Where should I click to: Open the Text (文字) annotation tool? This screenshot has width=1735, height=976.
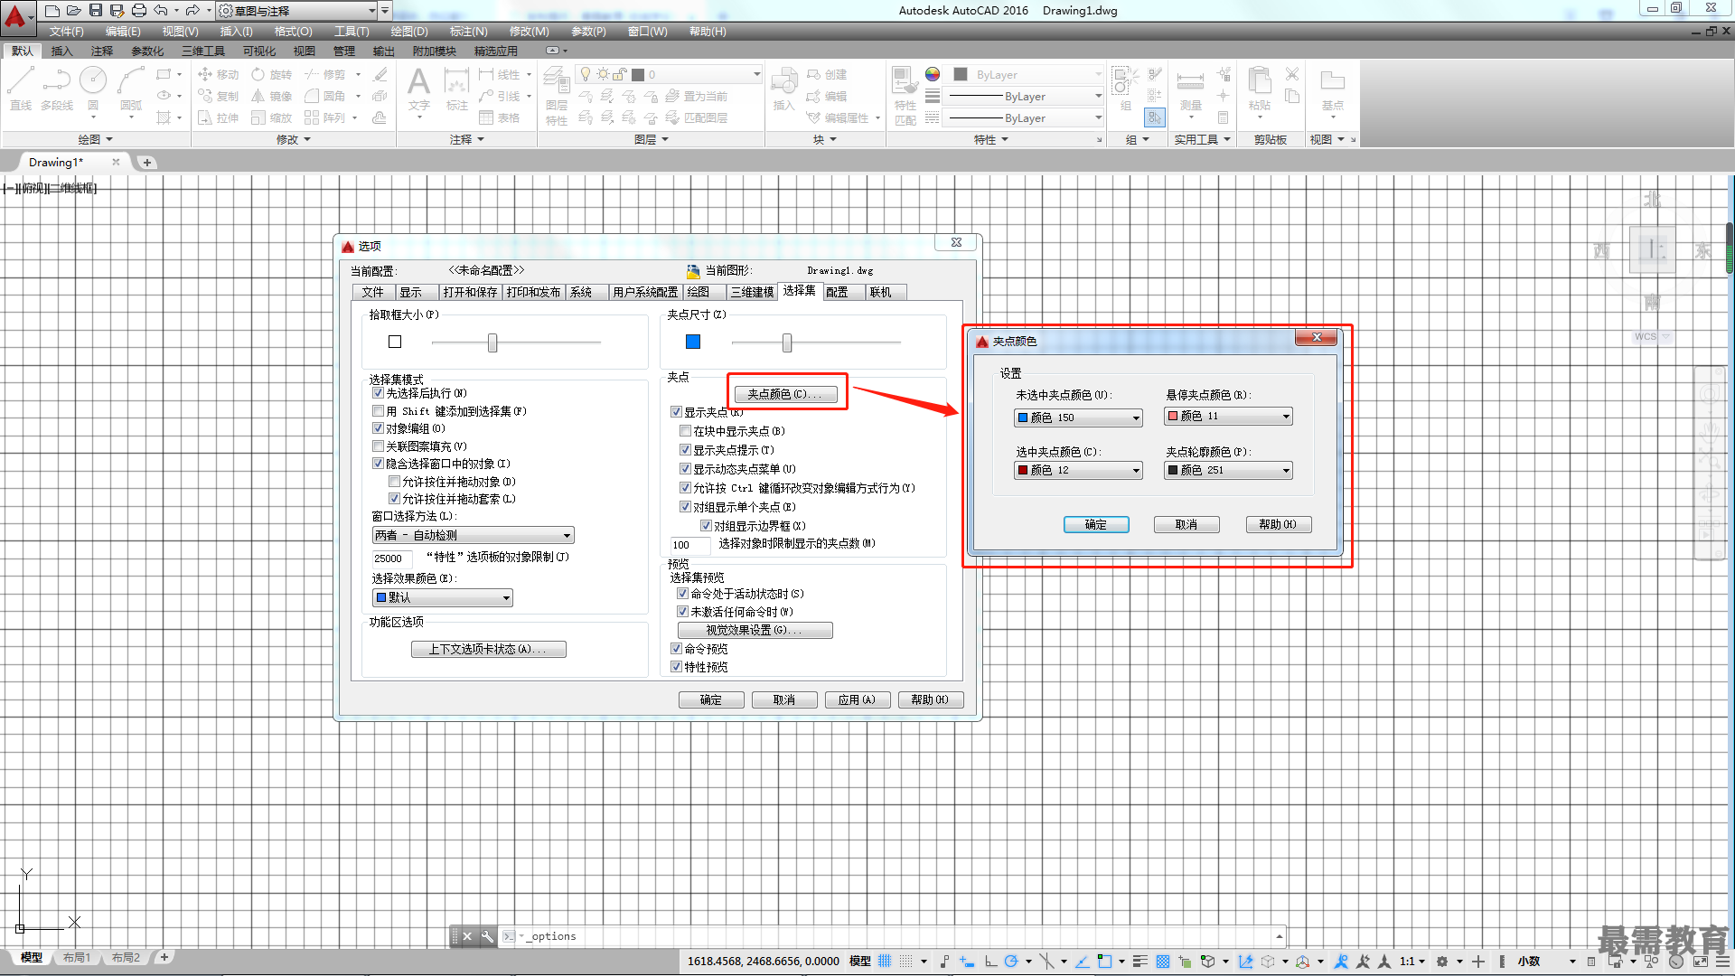point(418,89)
